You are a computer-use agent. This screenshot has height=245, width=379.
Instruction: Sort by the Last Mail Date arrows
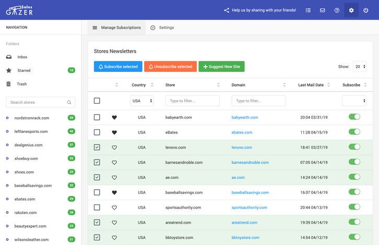328,85
